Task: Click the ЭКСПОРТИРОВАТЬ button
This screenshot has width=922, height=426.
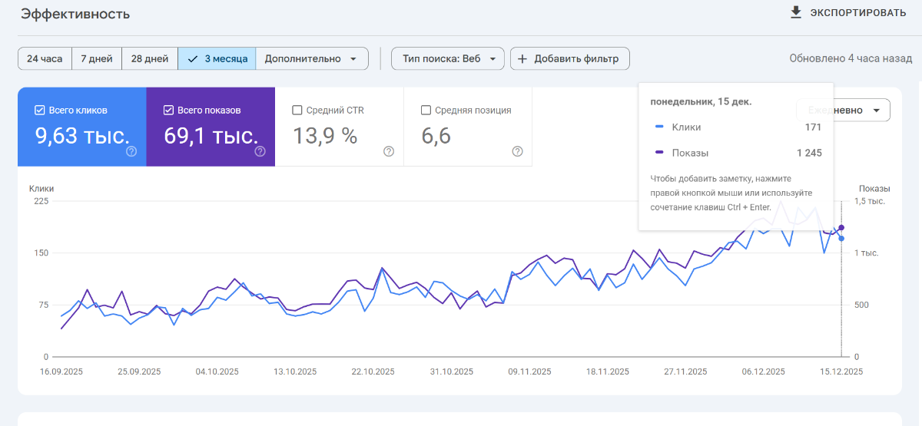Action: coord(857,12)
